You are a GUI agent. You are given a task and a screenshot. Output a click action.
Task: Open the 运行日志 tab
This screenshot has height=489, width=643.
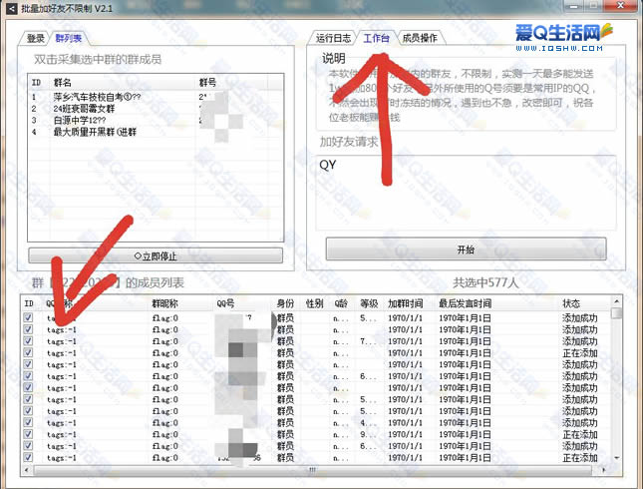333,38
